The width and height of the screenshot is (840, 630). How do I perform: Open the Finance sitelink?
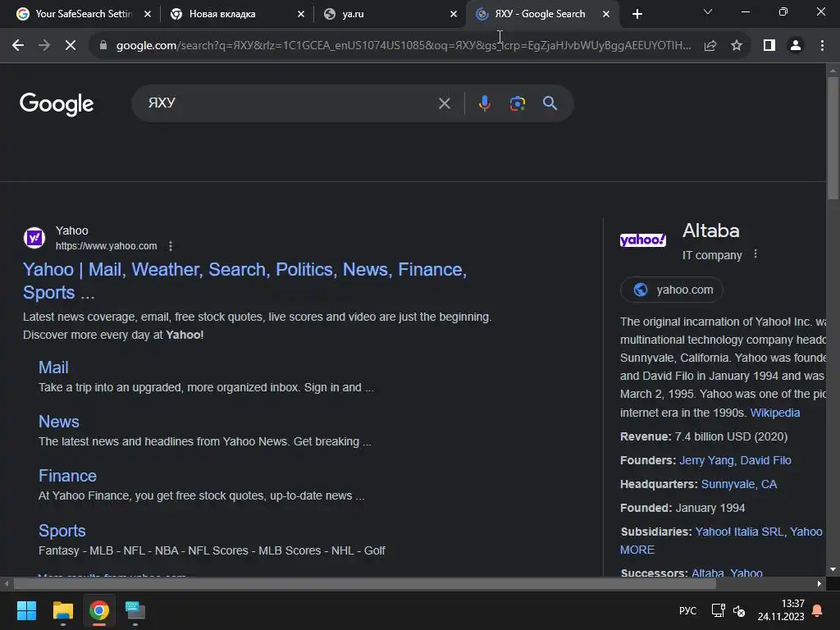pyautogui.click(x=67, y=476)
